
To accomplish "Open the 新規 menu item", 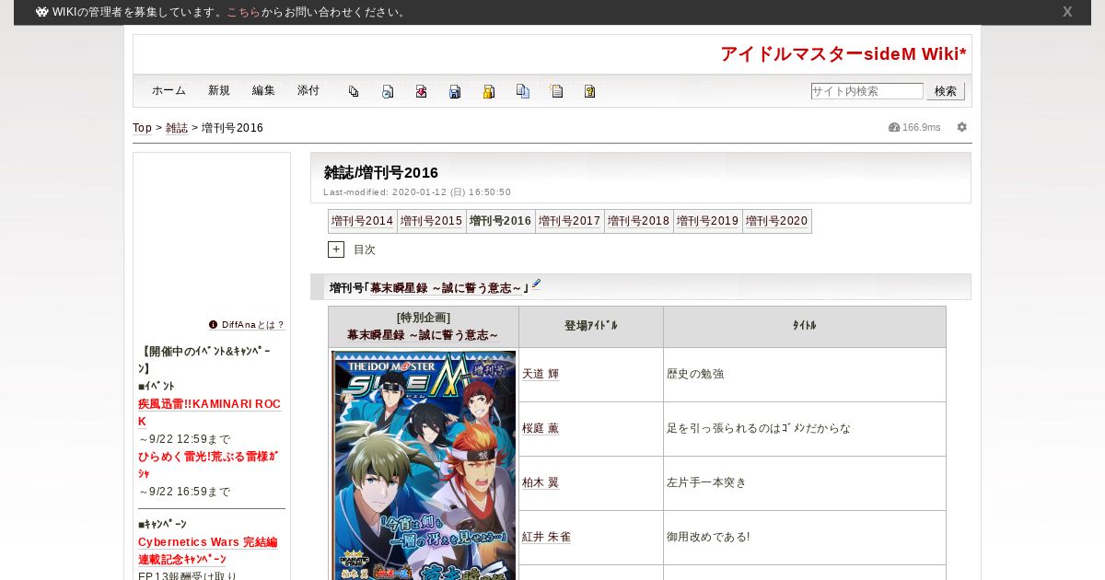I will (x=219, y=90).
